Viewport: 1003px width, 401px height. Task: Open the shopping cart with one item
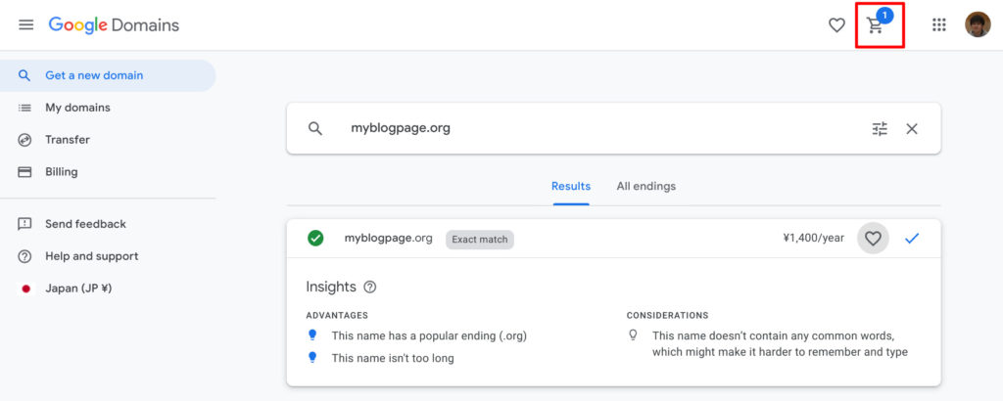tap(879, 23)
